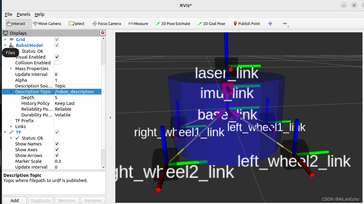Expand the Links tree item
This screenshot has width=364, height=204.
pyautogui.click(x=11, y=126)
